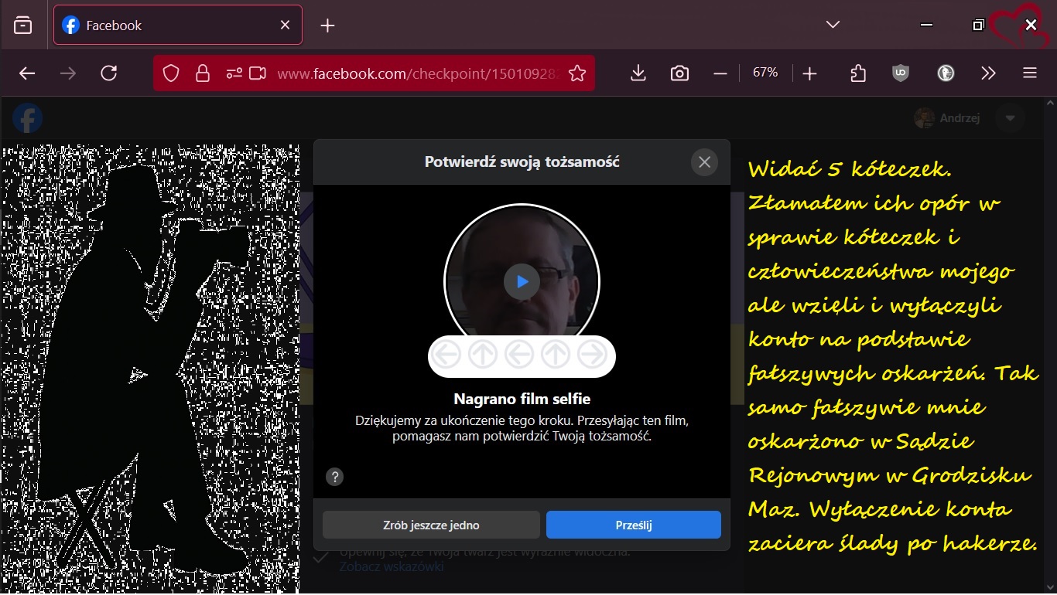Zoom out with the minus button

(720, 73)
